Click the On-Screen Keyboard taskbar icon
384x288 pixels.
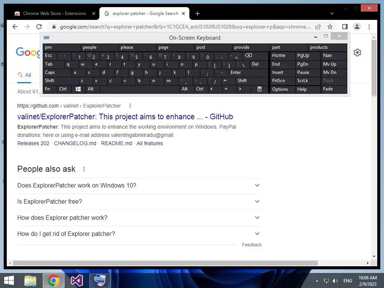100,280
